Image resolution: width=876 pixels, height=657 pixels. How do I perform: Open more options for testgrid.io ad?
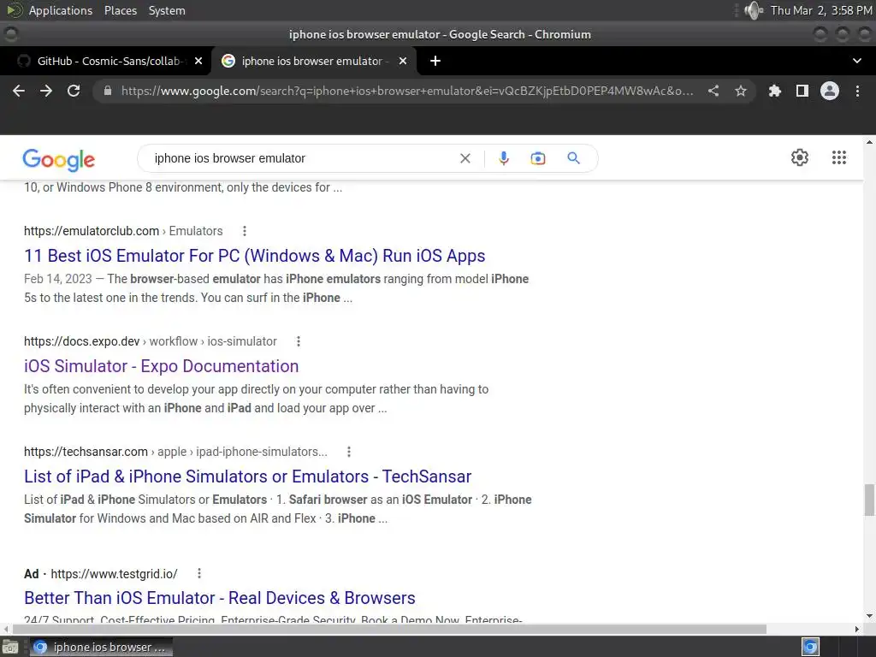coord(199,574)
